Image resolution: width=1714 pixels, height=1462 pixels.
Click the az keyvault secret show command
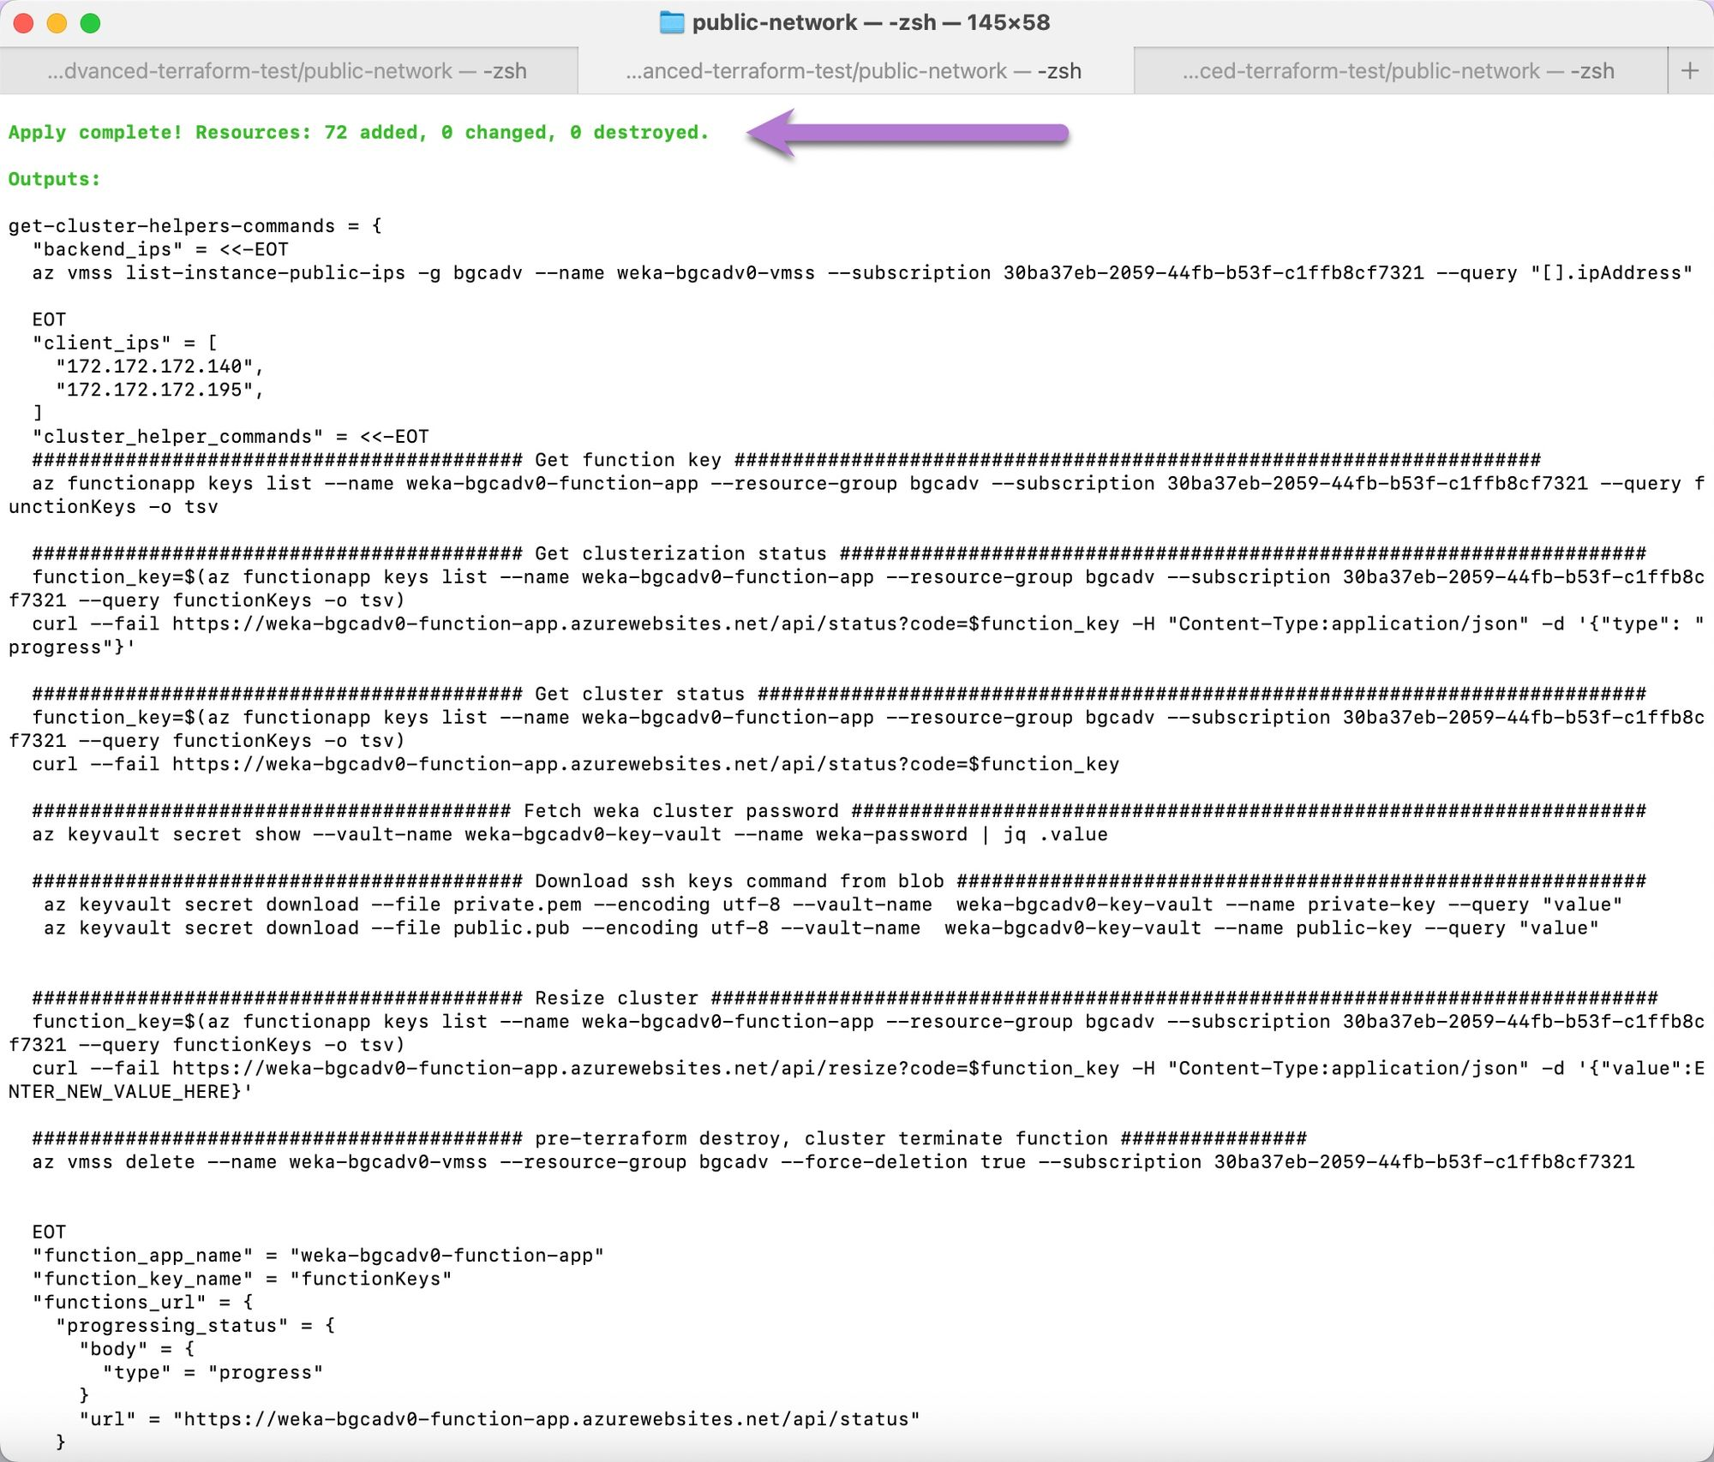click(x=569, y=834)
